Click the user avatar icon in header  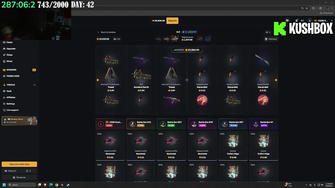point(310,21)
